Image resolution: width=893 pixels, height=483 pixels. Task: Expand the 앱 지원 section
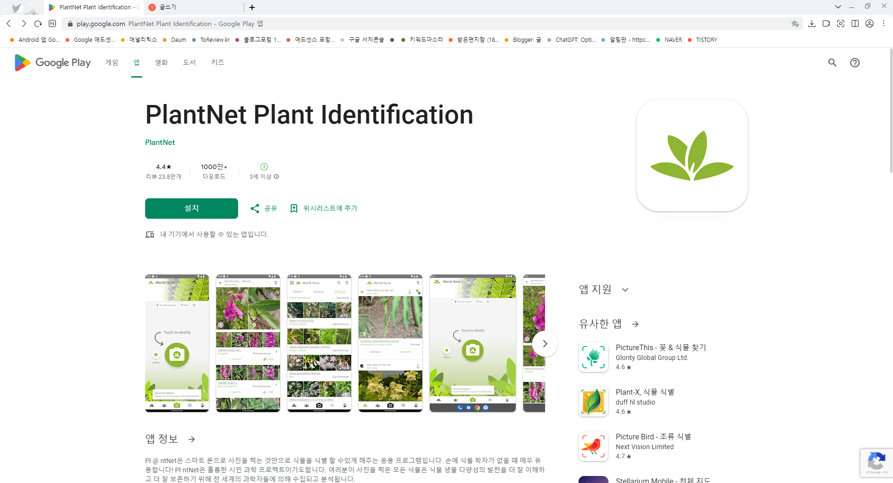pyautogui.click(x=625, y=289)
